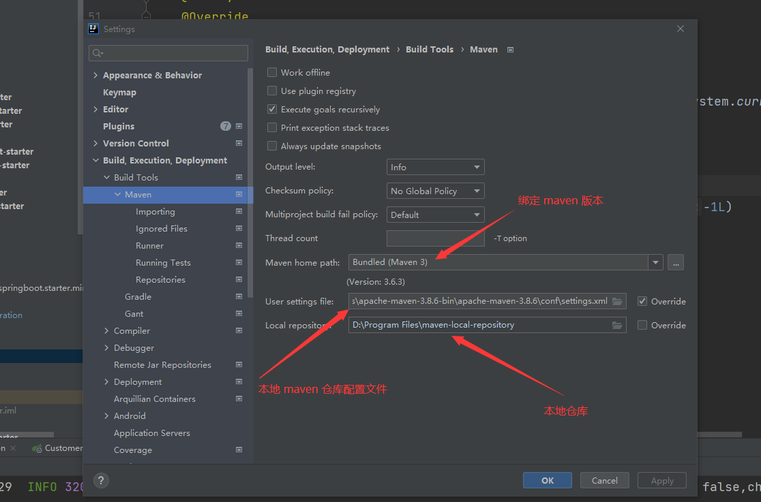Expand the Editor section

tap(95, 109)
